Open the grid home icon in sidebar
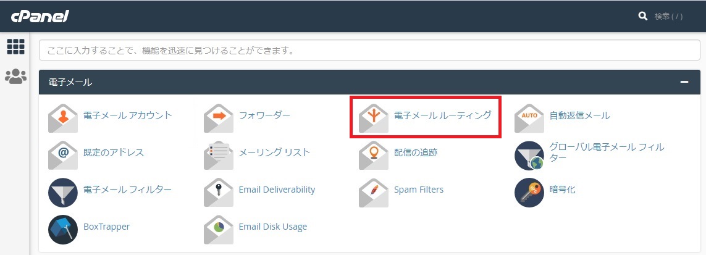This screenshot has height=255, width=706. pos(16,47)
